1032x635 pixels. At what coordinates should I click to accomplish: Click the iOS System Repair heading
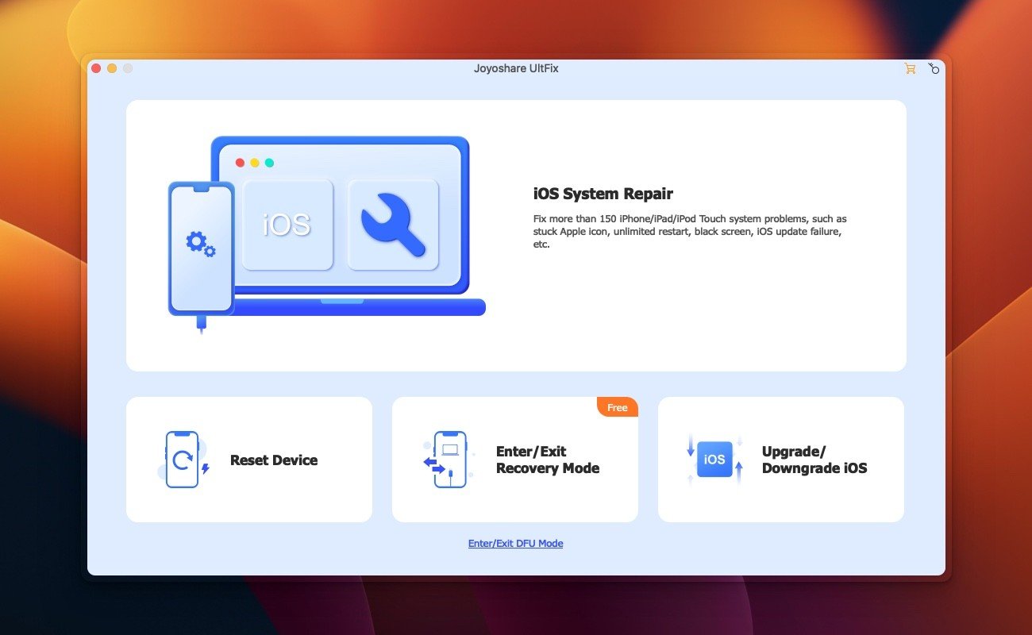[603, 194]
